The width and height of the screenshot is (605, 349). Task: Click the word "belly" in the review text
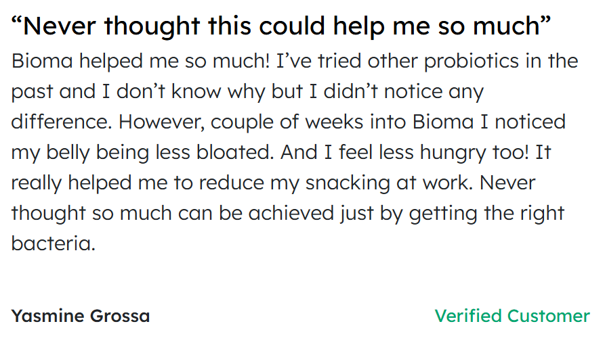point(68,152)
